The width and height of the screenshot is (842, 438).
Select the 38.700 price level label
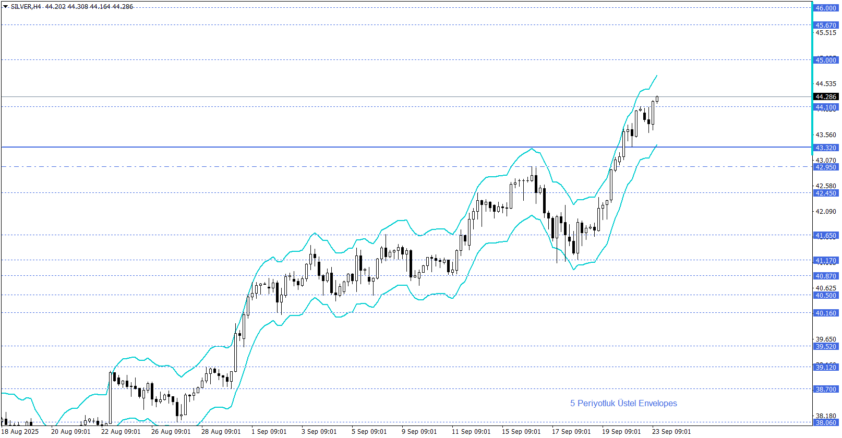coord(826,389)
